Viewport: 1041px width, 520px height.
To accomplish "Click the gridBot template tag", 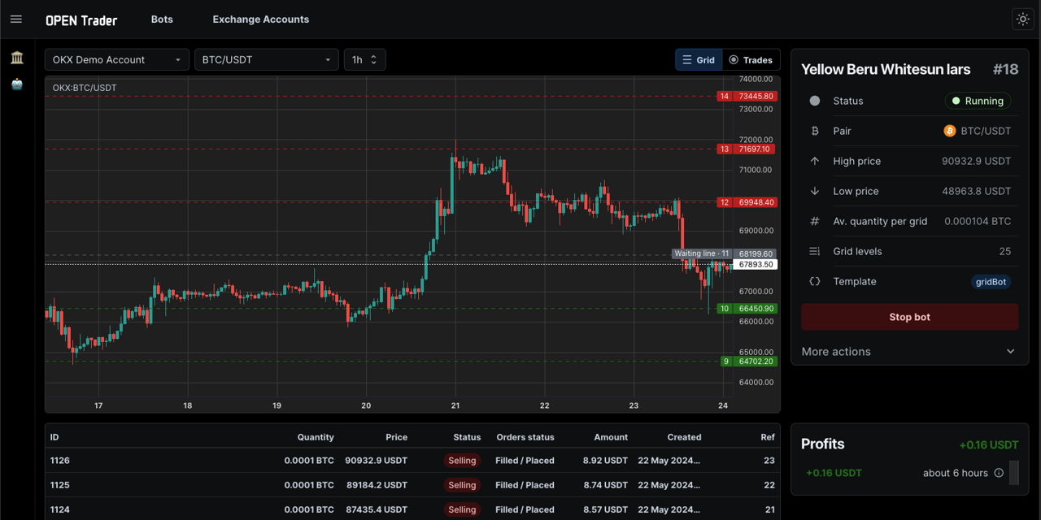I will pyautogui.click(x=991, y=282).
